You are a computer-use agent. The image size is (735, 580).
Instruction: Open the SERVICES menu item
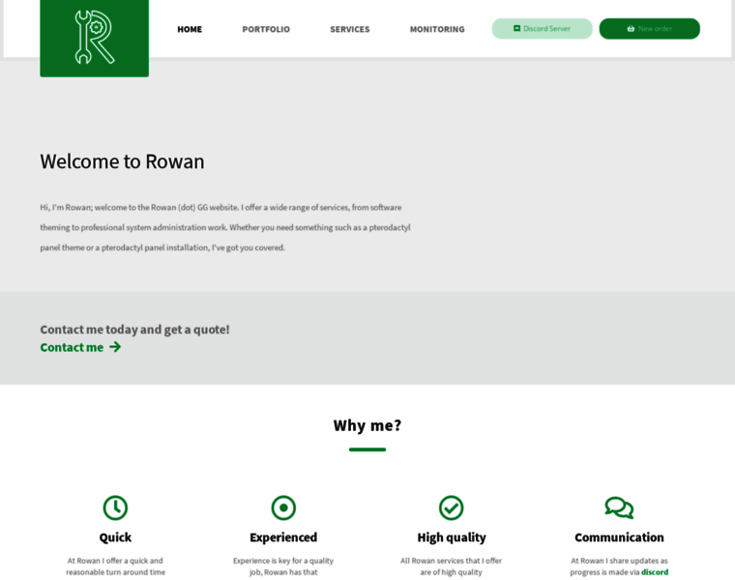click(x=350, y=29)
